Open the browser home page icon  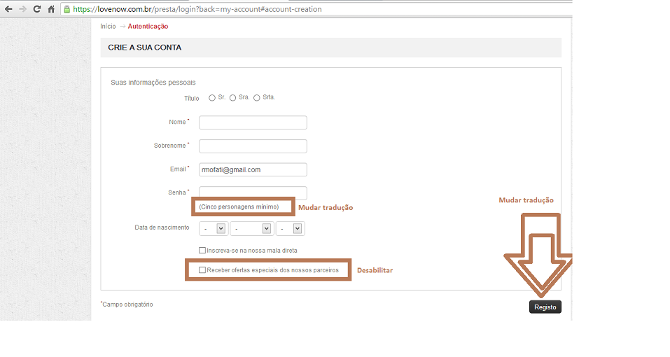51,9
